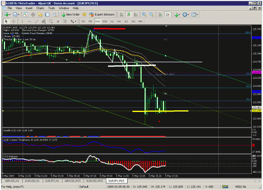
Task: Set timeframe to M5
Action: [90, 21]
